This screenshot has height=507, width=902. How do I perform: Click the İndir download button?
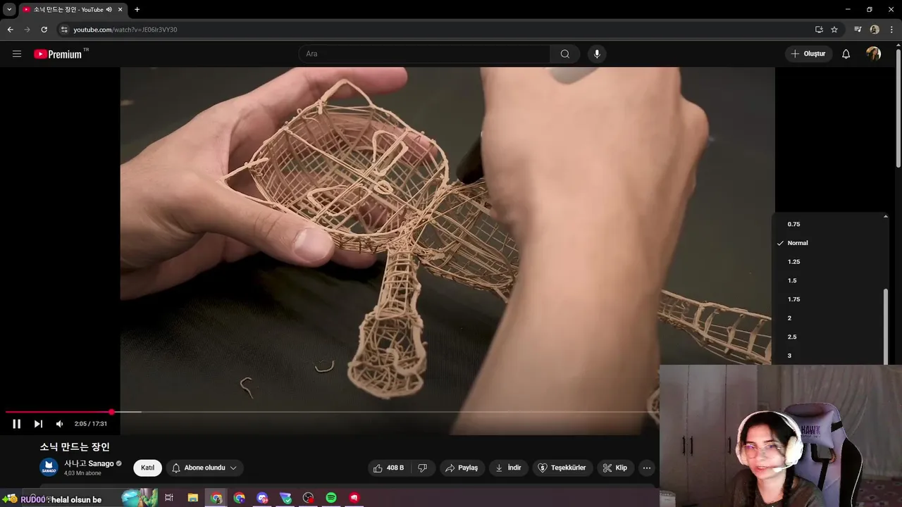tap(508, 468)
